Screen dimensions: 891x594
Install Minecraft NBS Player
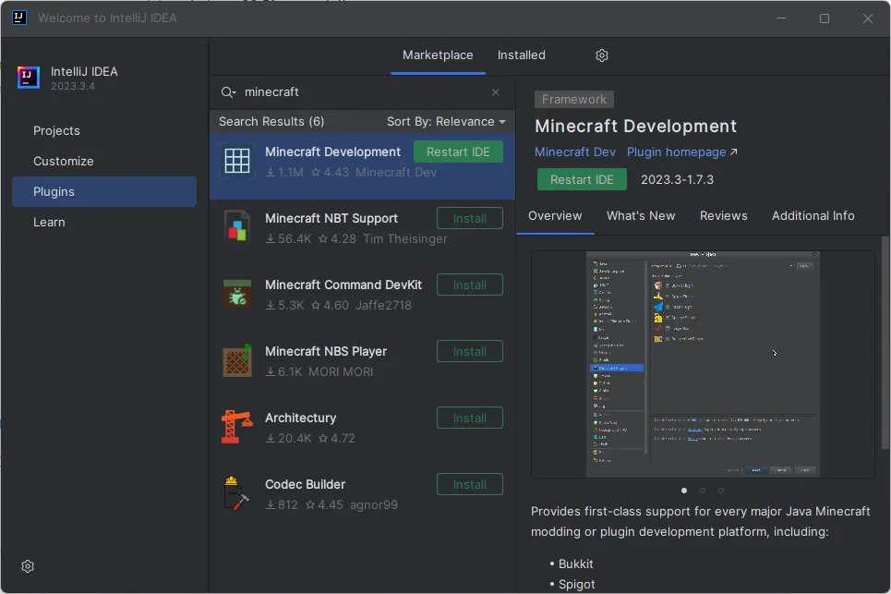click(x=469, y=351)
